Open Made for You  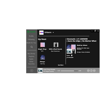tap(31, 43)
